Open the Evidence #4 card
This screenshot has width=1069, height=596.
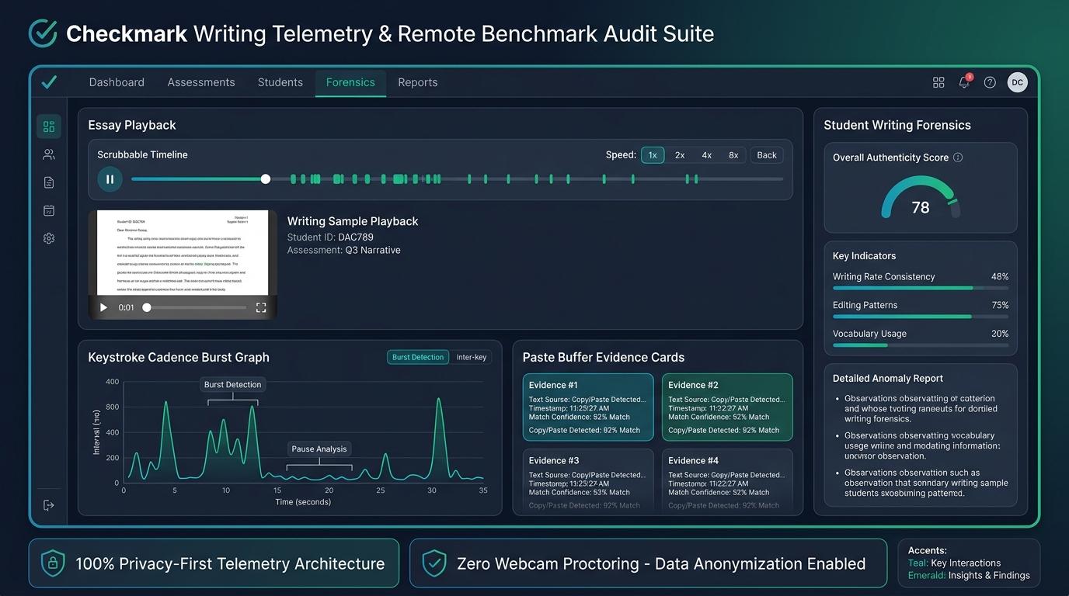[x=727, y=481]
